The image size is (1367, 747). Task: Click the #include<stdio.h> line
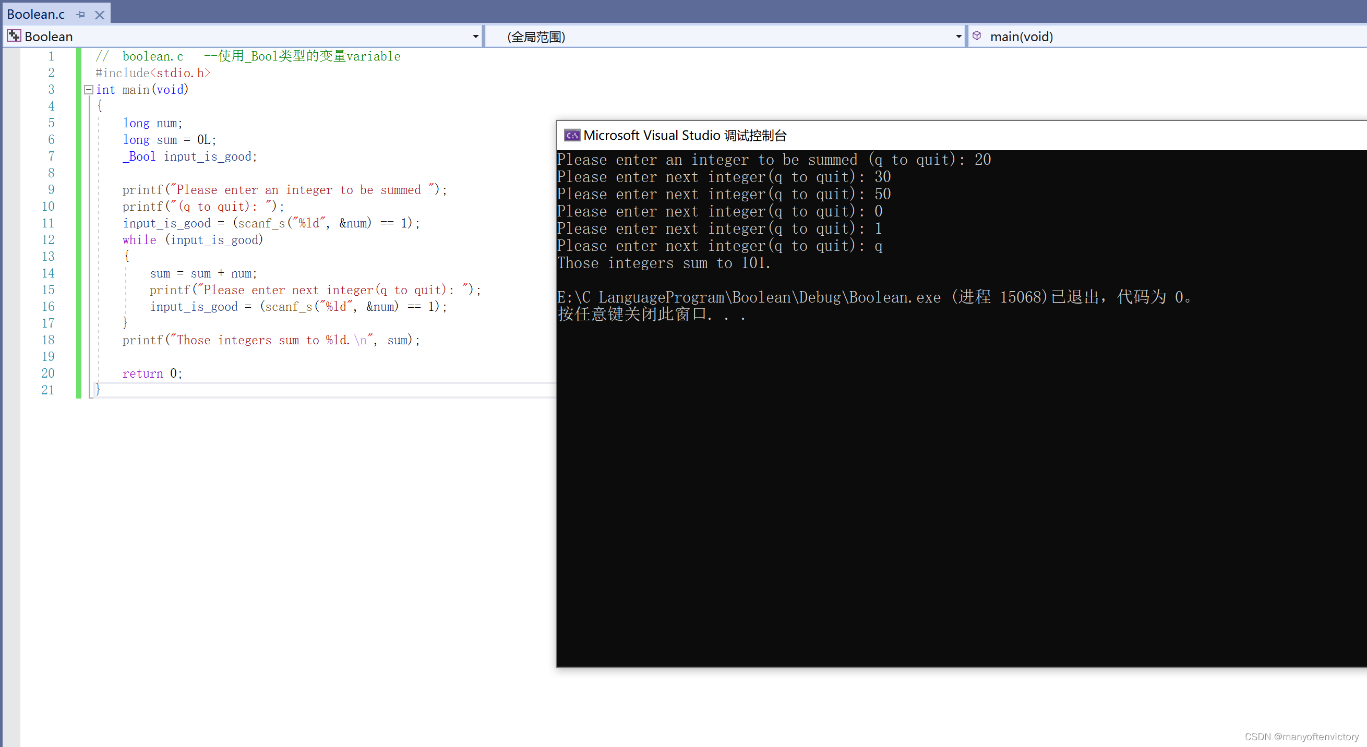tap(153, 73)
